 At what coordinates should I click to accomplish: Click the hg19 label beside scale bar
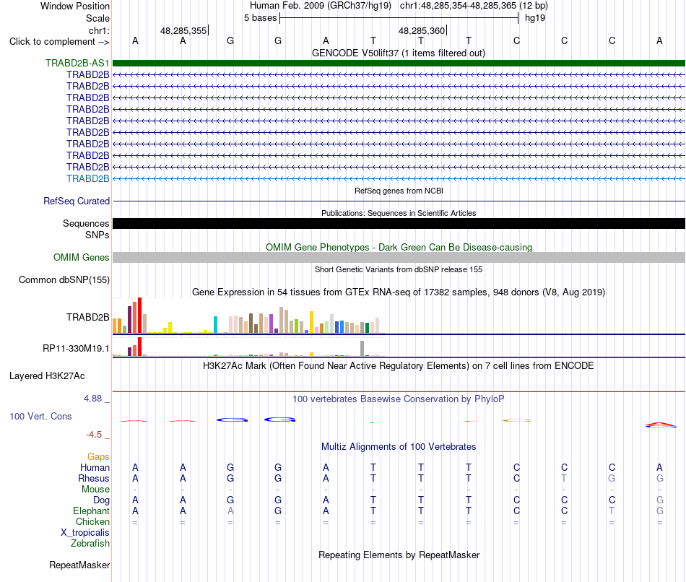click(535, 18)
